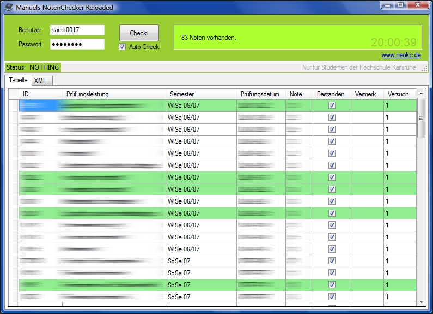This screenshot has height=314, width=433.
Task: Sort by the Prüfungsdatum column header
Action: pyautogui.click(x=261, y=94)
